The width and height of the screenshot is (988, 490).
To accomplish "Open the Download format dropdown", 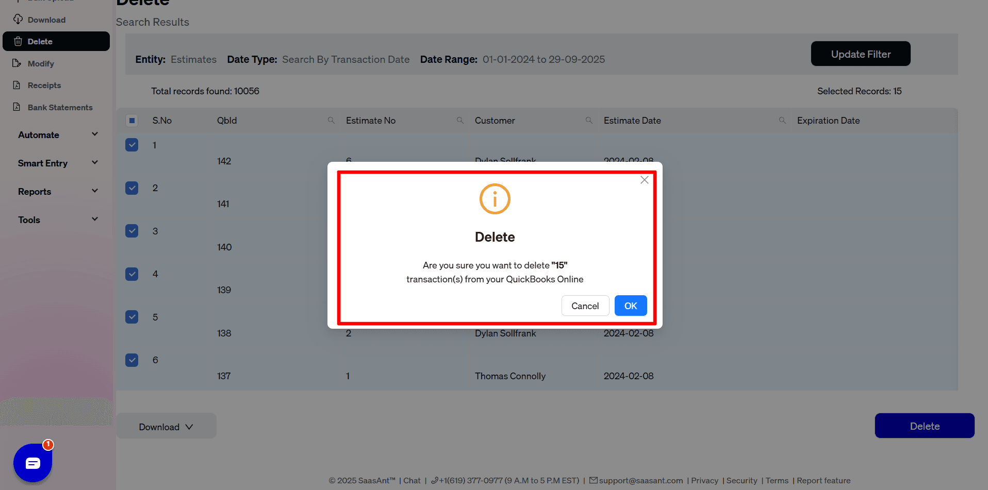I will tap(166, 426).
